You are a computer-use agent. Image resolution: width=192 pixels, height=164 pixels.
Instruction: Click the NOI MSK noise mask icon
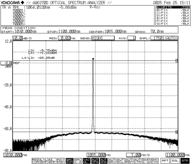61,160
